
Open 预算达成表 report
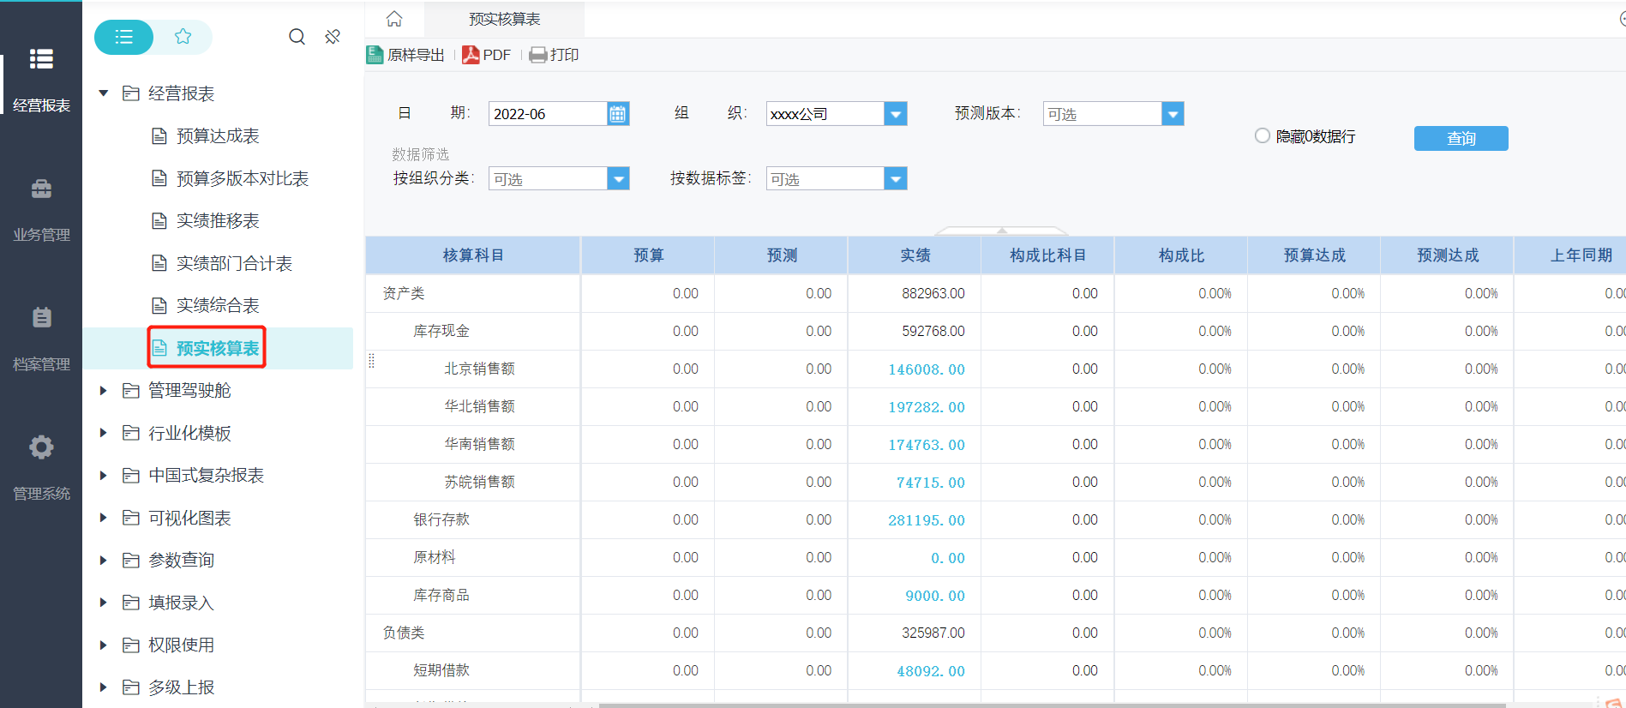(x=218, y=136)
